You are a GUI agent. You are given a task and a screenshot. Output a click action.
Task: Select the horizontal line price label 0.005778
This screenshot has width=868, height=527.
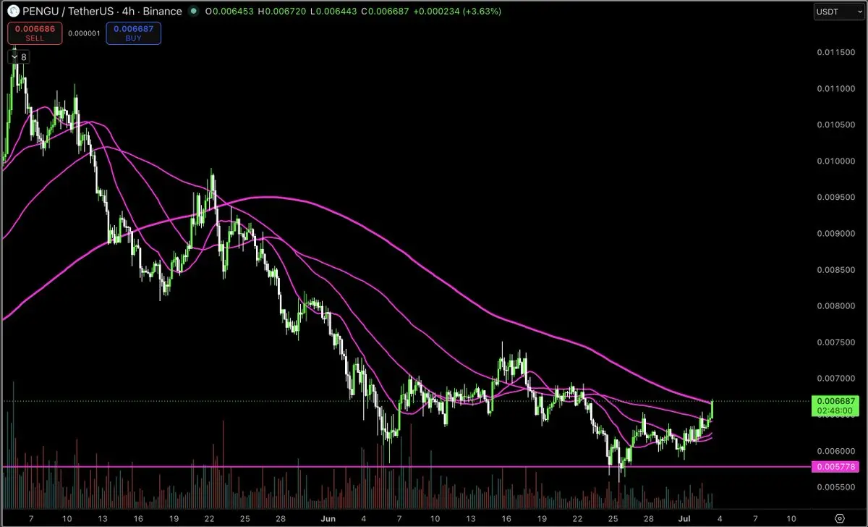(x=837, y=467)
